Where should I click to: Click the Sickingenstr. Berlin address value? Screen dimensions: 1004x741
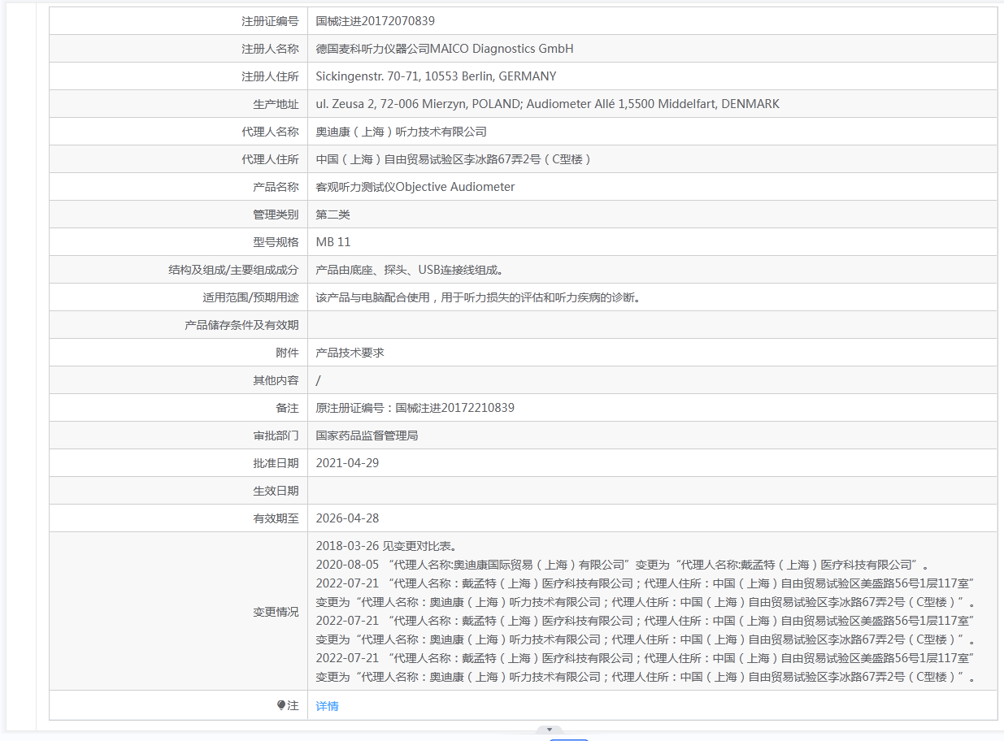436,76
